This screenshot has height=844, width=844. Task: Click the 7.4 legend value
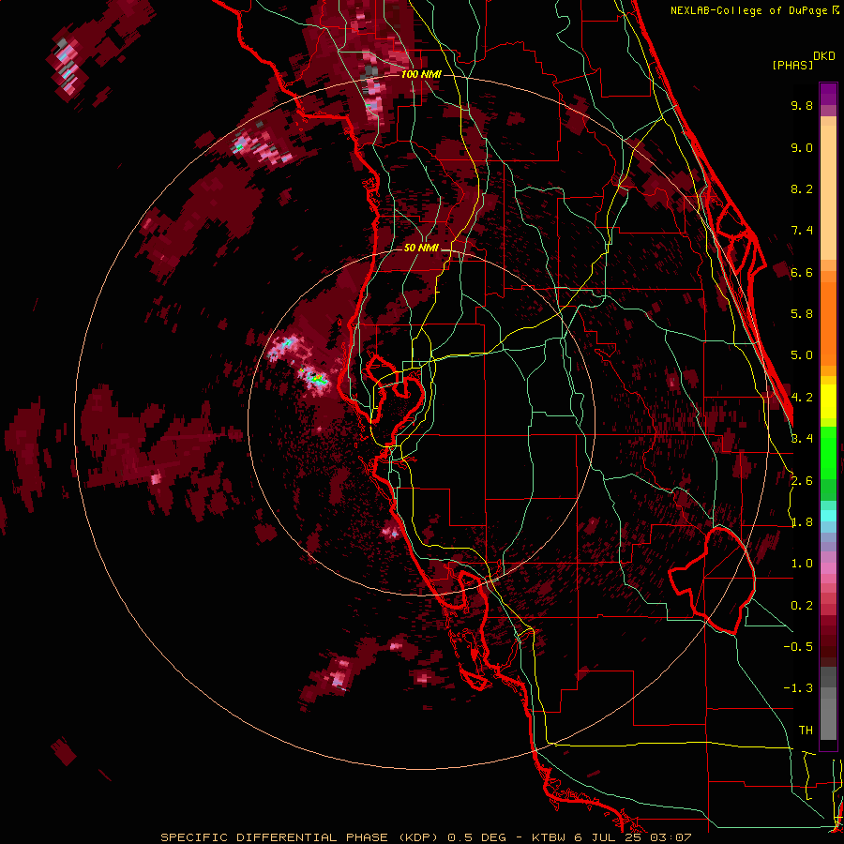point(802,231)
